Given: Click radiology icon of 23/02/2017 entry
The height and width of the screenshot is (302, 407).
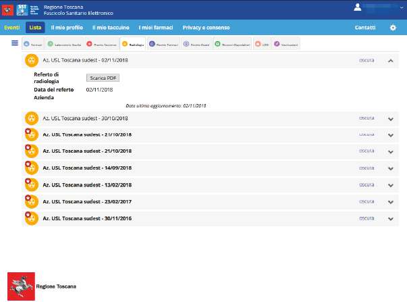Looking at the screenshot, I should pyautogui.click(x=32, y=202).
